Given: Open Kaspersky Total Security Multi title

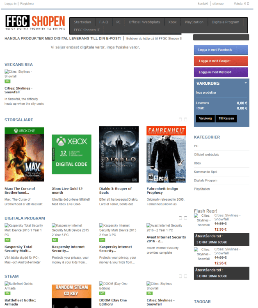Looking at the screenshot, I should [18, 249].
